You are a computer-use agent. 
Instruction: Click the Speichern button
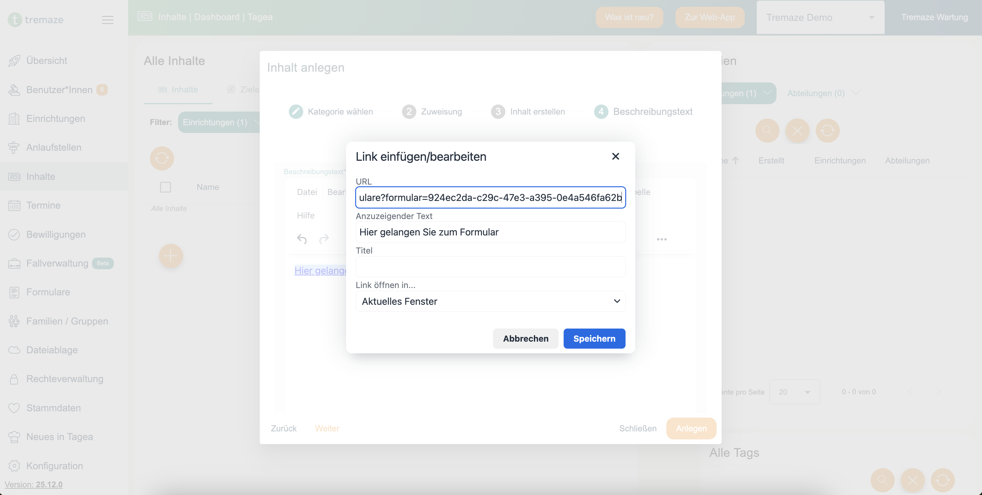pos(594,338)
